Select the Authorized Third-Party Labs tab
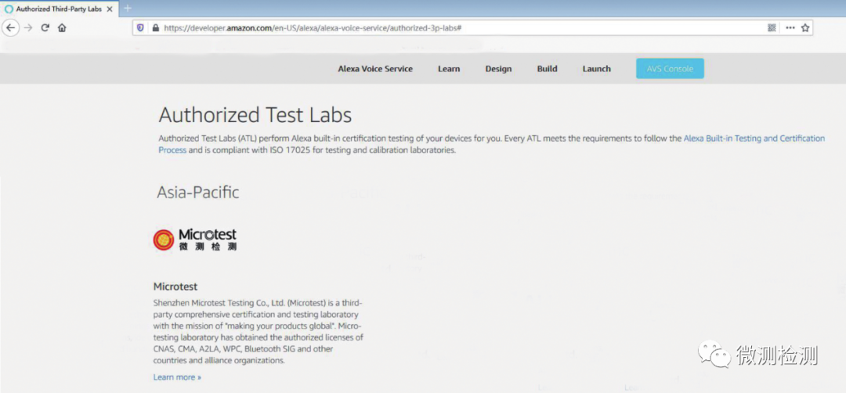 coord(58,9)
